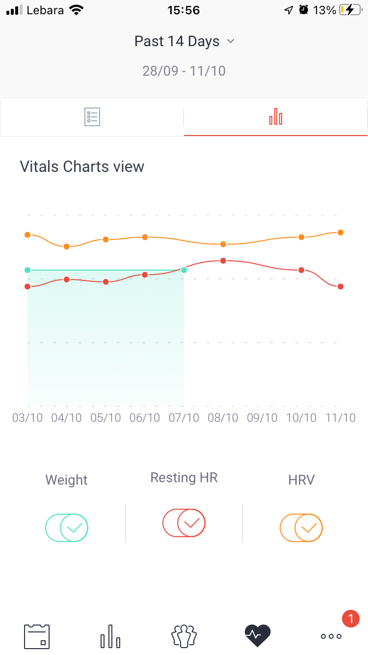The height and width of the screenshot is (655, 368).
Task: Click the Resting HR label
Action: pos(184,477)
